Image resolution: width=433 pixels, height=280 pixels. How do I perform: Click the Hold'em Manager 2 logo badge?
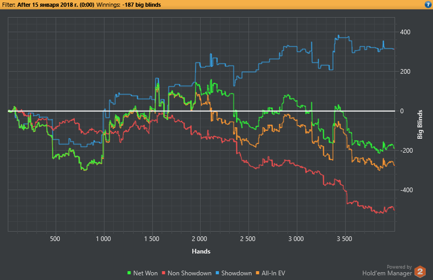pyautogui.click(x=420, y=272)
